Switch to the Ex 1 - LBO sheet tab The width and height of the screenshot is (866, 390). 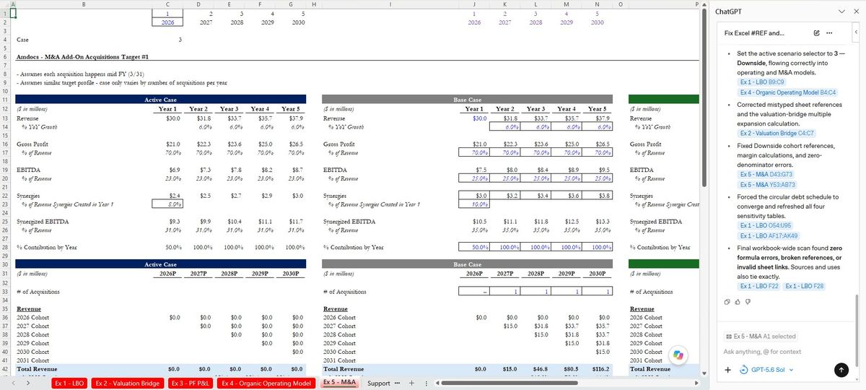pyautogui.click(x=69, y=383)
